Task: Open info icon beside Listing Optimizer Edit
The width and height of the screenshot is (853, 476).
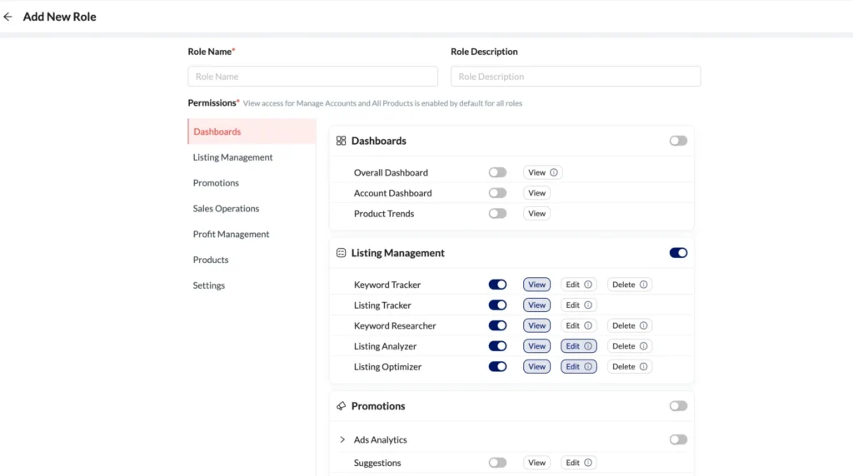Action: click(x=588, y=367)
